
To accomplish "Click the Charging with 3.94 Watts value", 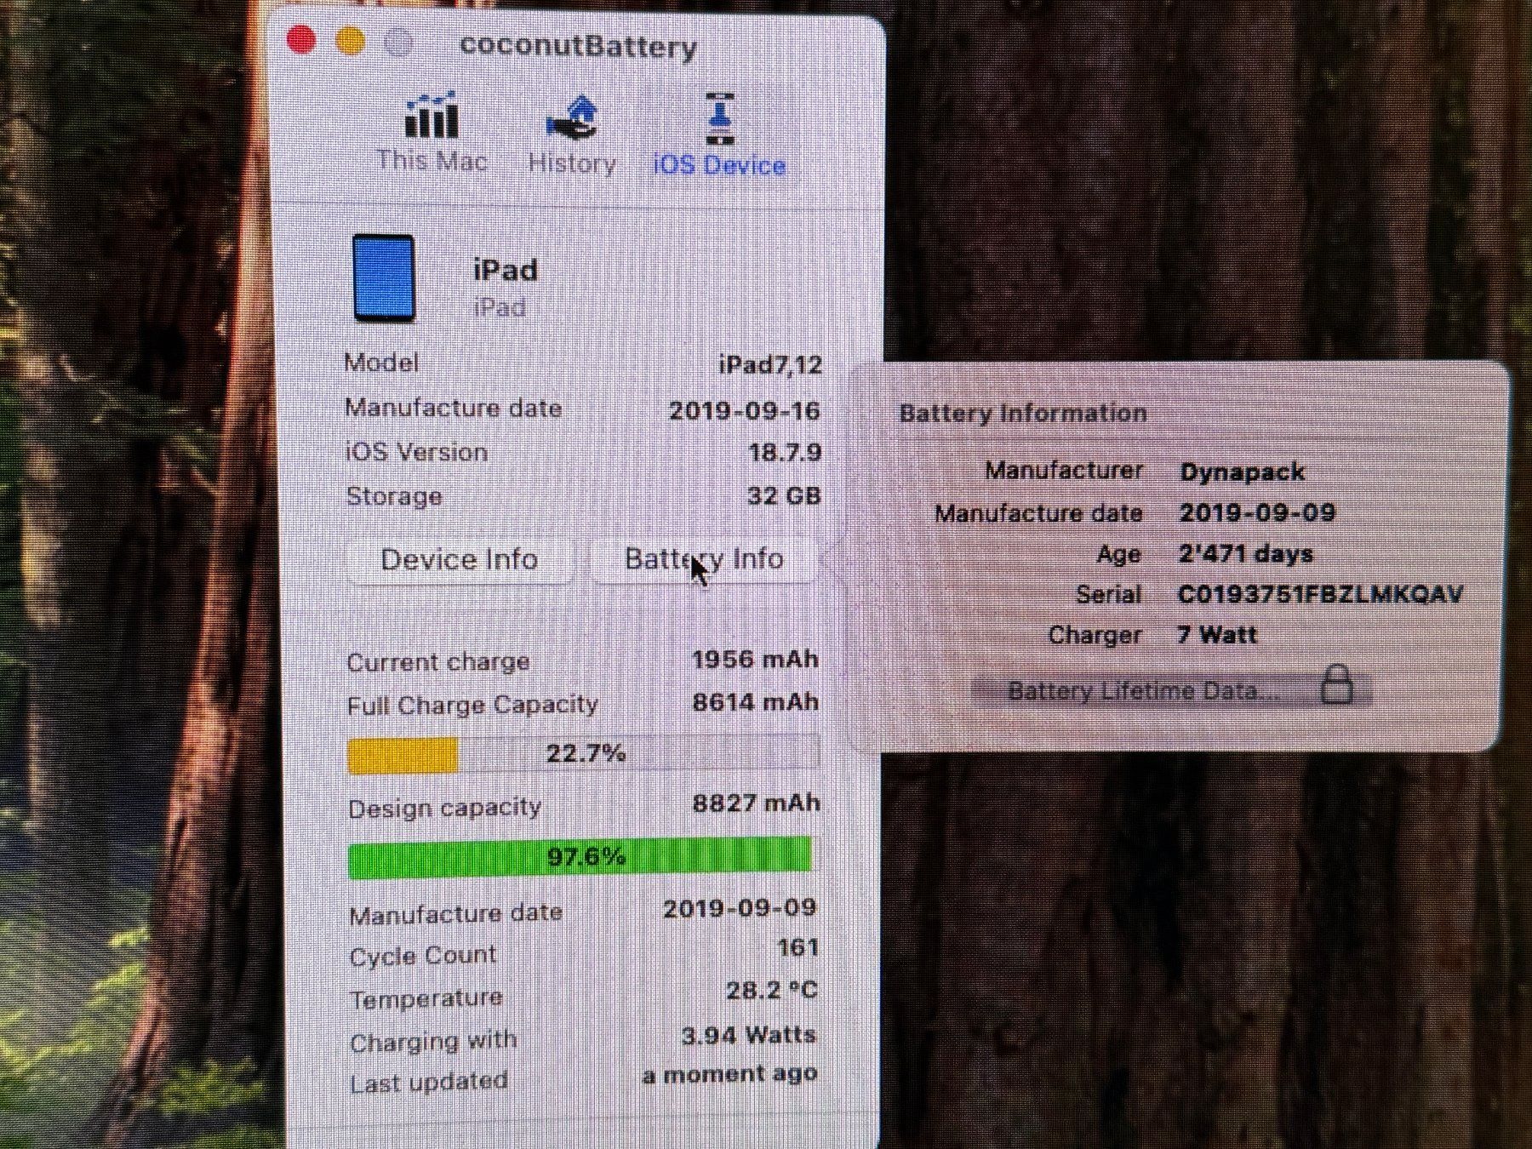I will pos(749,1035).
